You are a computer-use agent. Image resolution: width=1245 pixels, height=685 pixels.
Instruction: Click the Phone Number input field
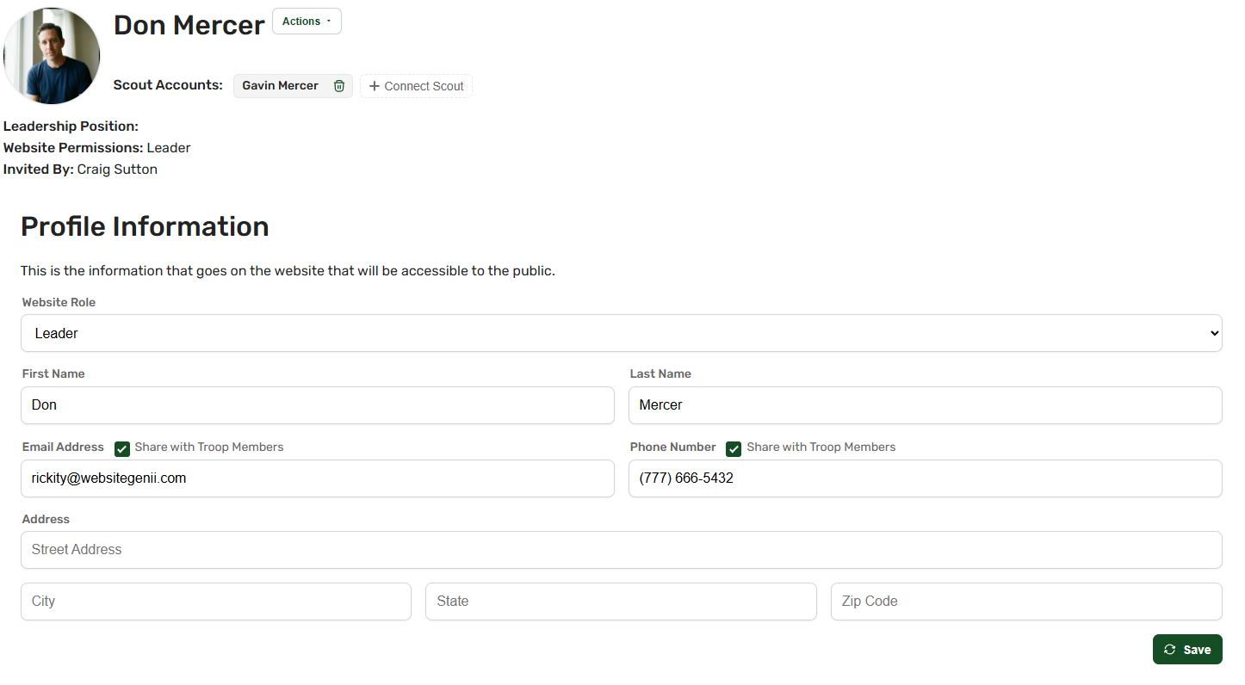coord(926,478)
